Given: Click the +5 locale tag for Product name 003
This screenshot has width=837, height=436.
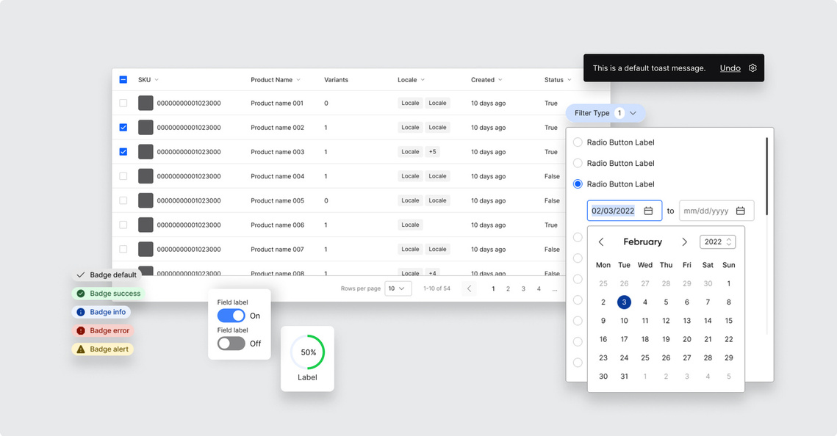Looking at the screenshot, I should click(432, 152).
